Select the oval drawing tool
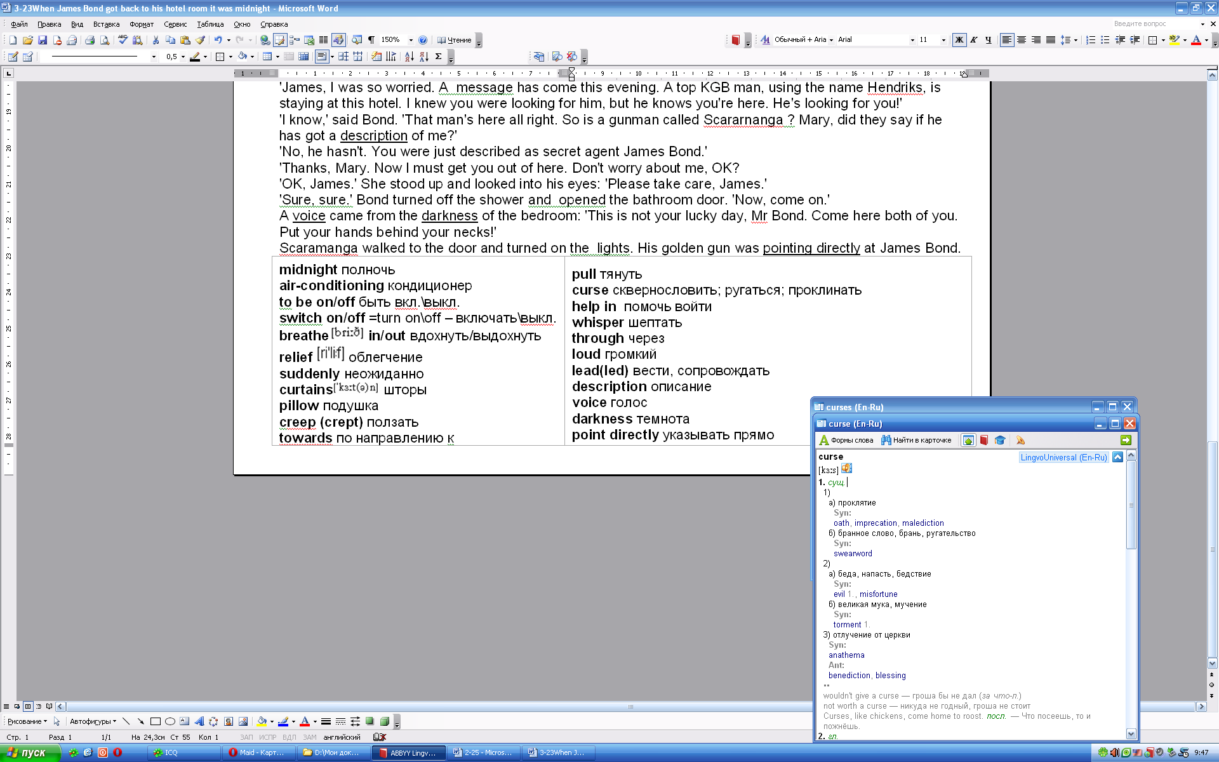The image size is (1219, 762). point(170,721)
